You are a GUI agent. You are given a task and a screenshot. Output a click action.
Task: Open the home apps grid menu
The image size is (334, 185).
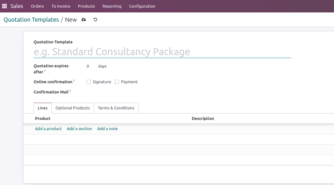pos(4,6)
